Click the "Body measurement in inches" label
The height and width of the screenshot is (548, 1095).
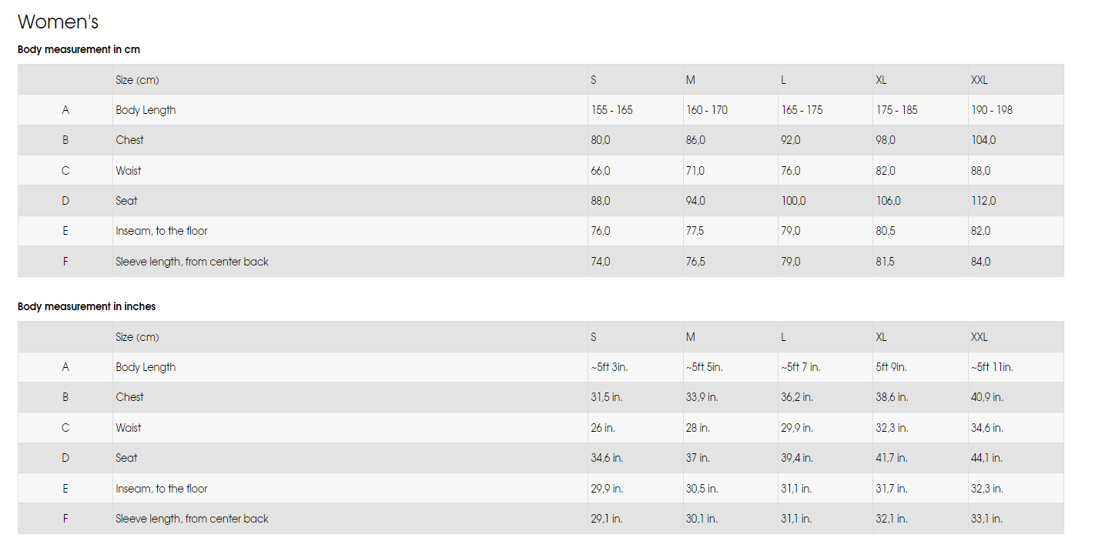tap(86, 306)
